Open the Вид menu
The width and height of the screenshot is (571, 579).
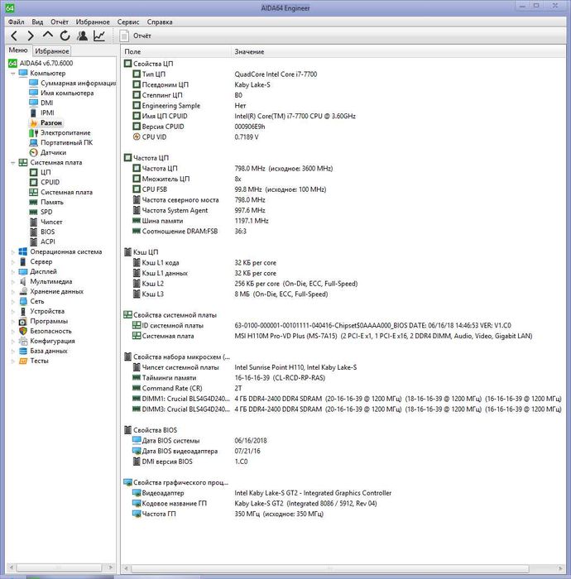point(37,22)
